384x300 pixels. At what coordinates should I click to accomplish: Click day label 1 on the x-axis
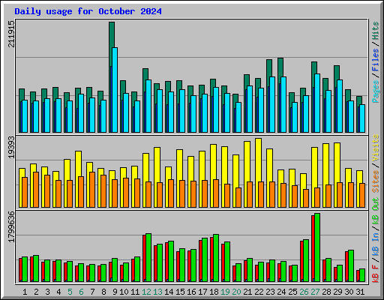pyautogui.click(x=25, y=292)
